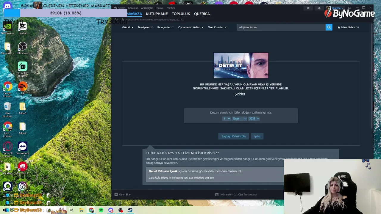381x214 pixels.
Task: Open the Windows Start button
Action: (x=6, y=210)
